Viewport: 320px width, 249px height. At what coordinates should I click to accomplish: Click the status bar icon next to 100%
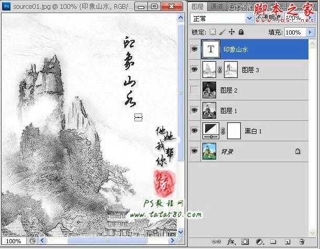point(32,241)
